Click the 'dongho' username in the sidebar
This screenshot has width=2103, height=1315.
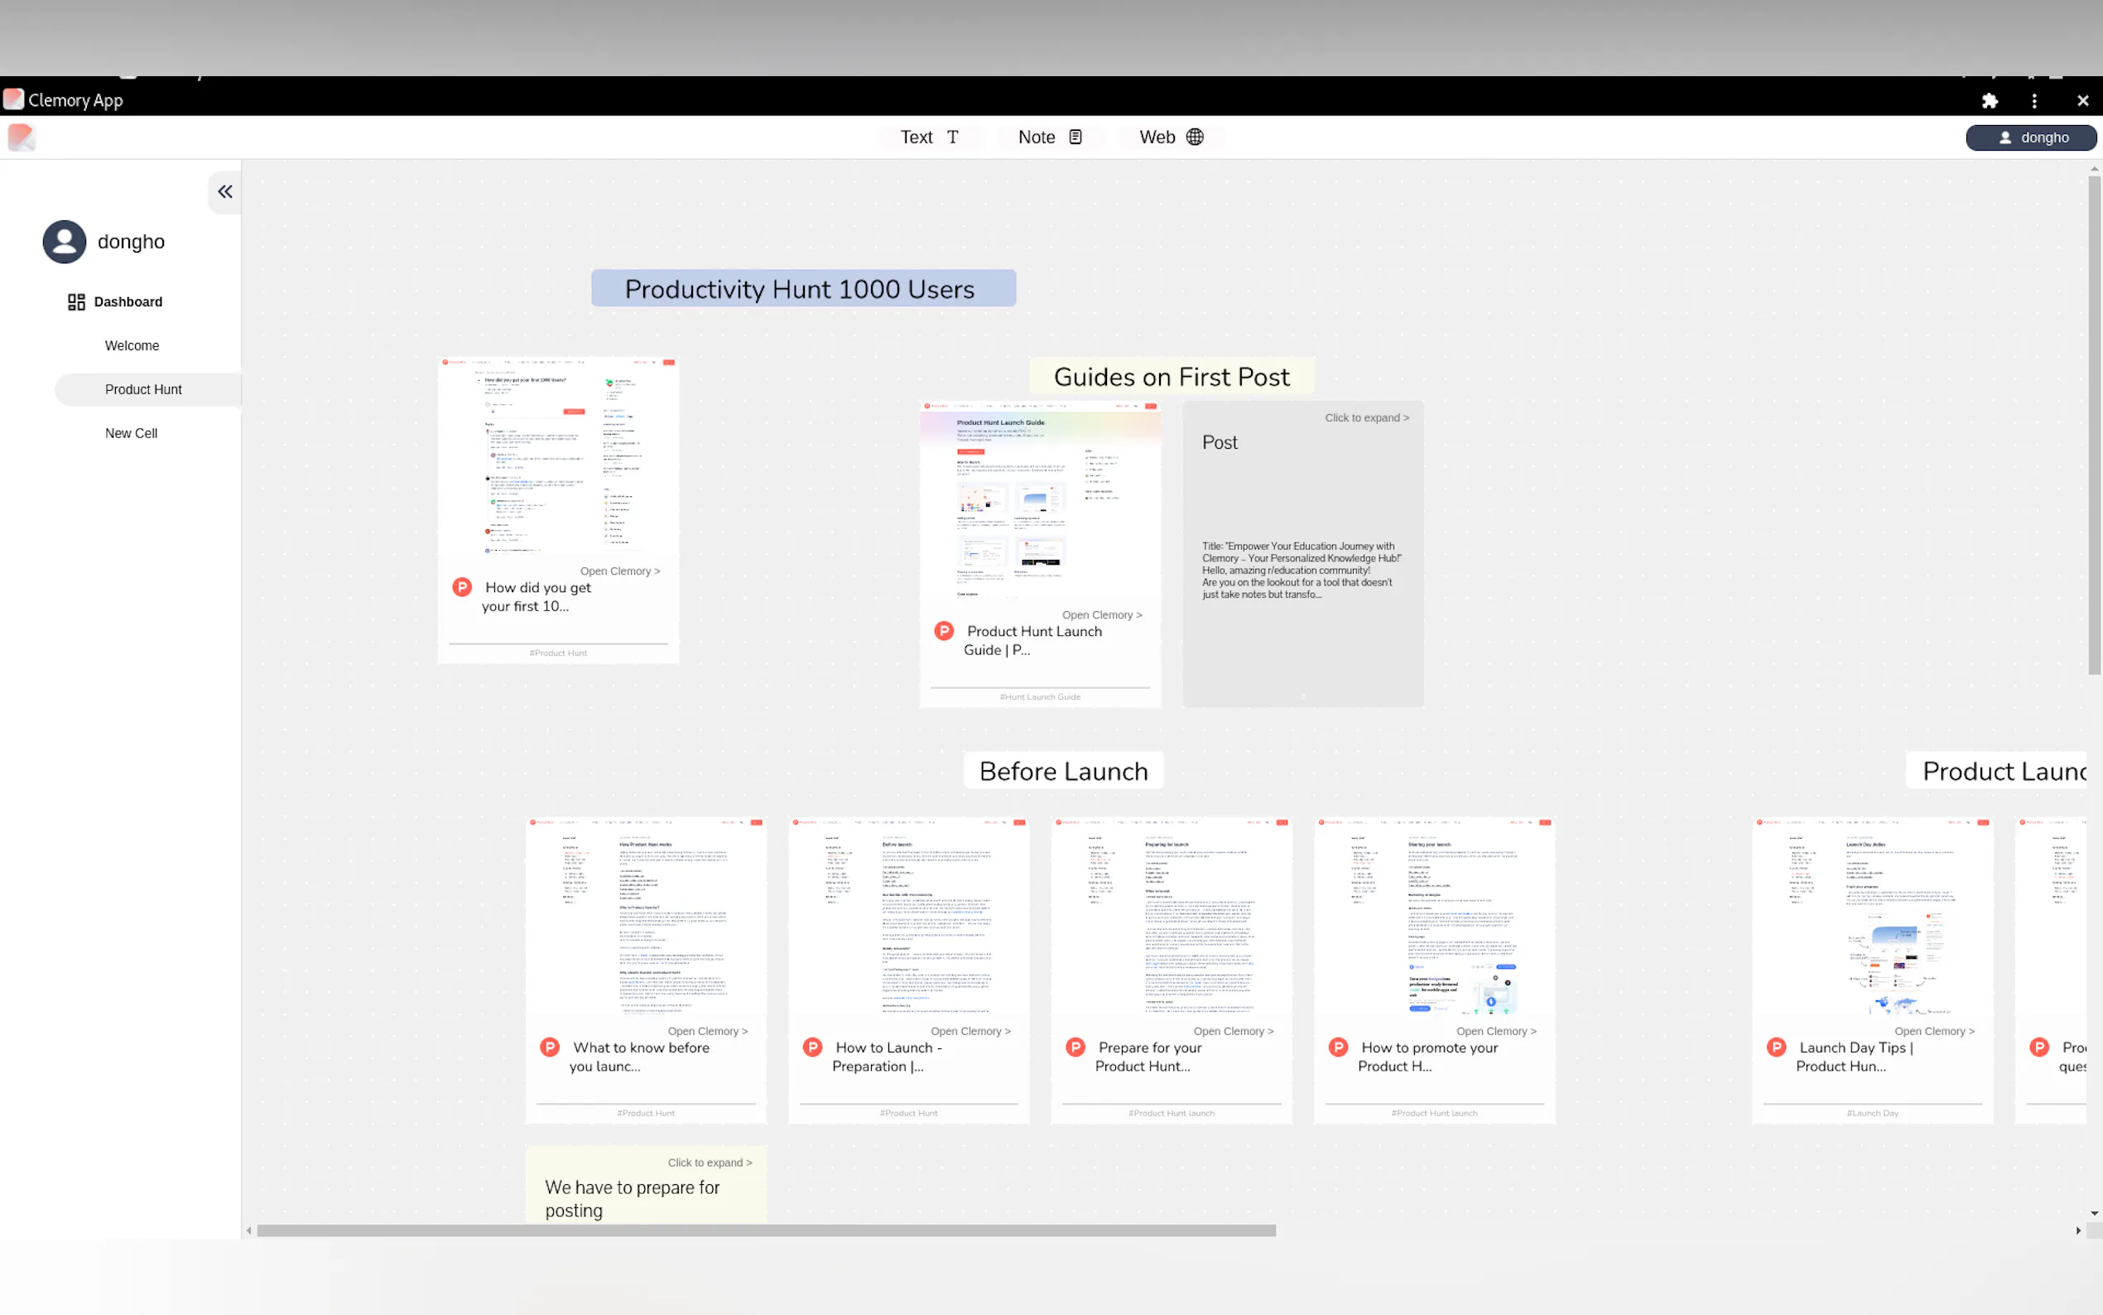coord(132,242)
